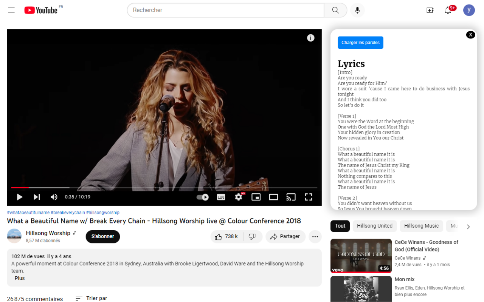This screenshot has width=484, height=302.
Task: Open the Trier par sort menu
Action: click(92, 298)
